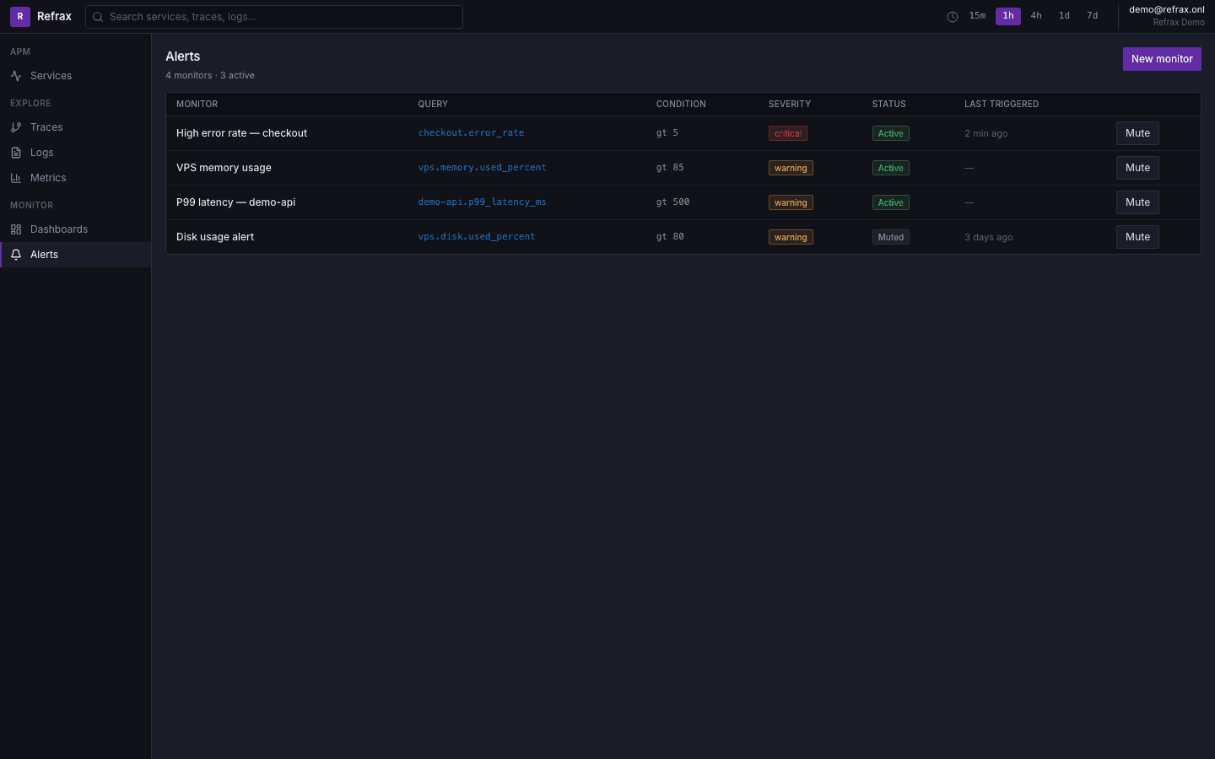The width and height of the screenshot is (1215, 759).
Task: Click the Traces branch icon
Action: (x=16, y=127)
